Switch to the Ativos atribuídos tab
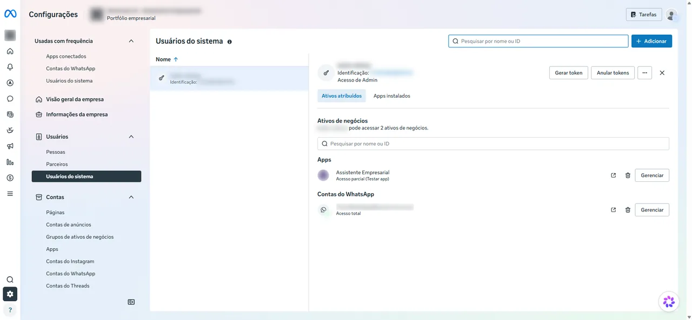The height and width of the screenshot is (320, 692). [342, 96]
